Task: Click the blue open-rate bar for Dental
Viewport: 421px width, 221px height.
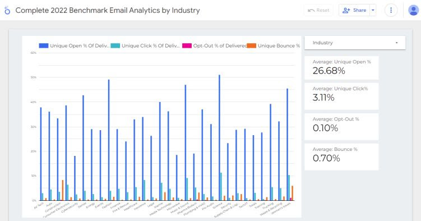Action: (83, 148)
